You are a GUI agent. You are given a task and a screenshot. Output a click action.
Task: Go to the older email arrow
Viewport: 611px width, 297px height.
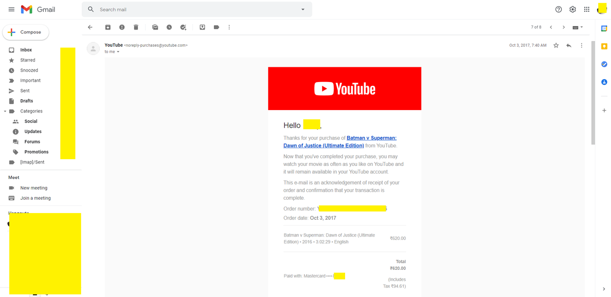[x=564, y=27]
